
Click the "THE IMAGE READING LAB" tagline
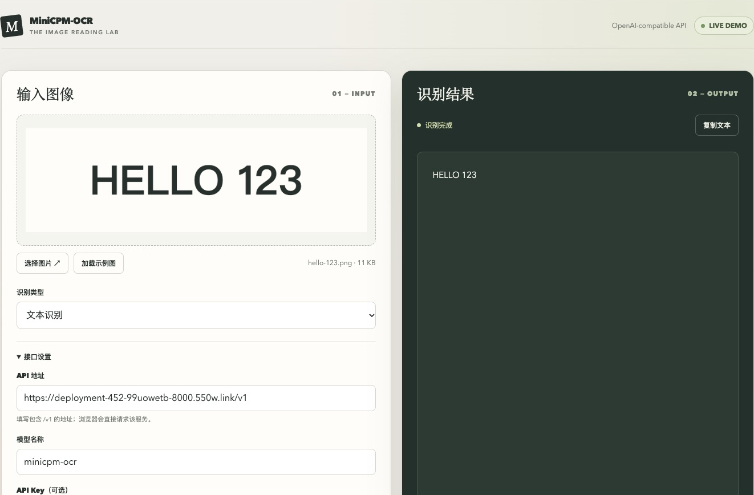(x=74, y=33)
